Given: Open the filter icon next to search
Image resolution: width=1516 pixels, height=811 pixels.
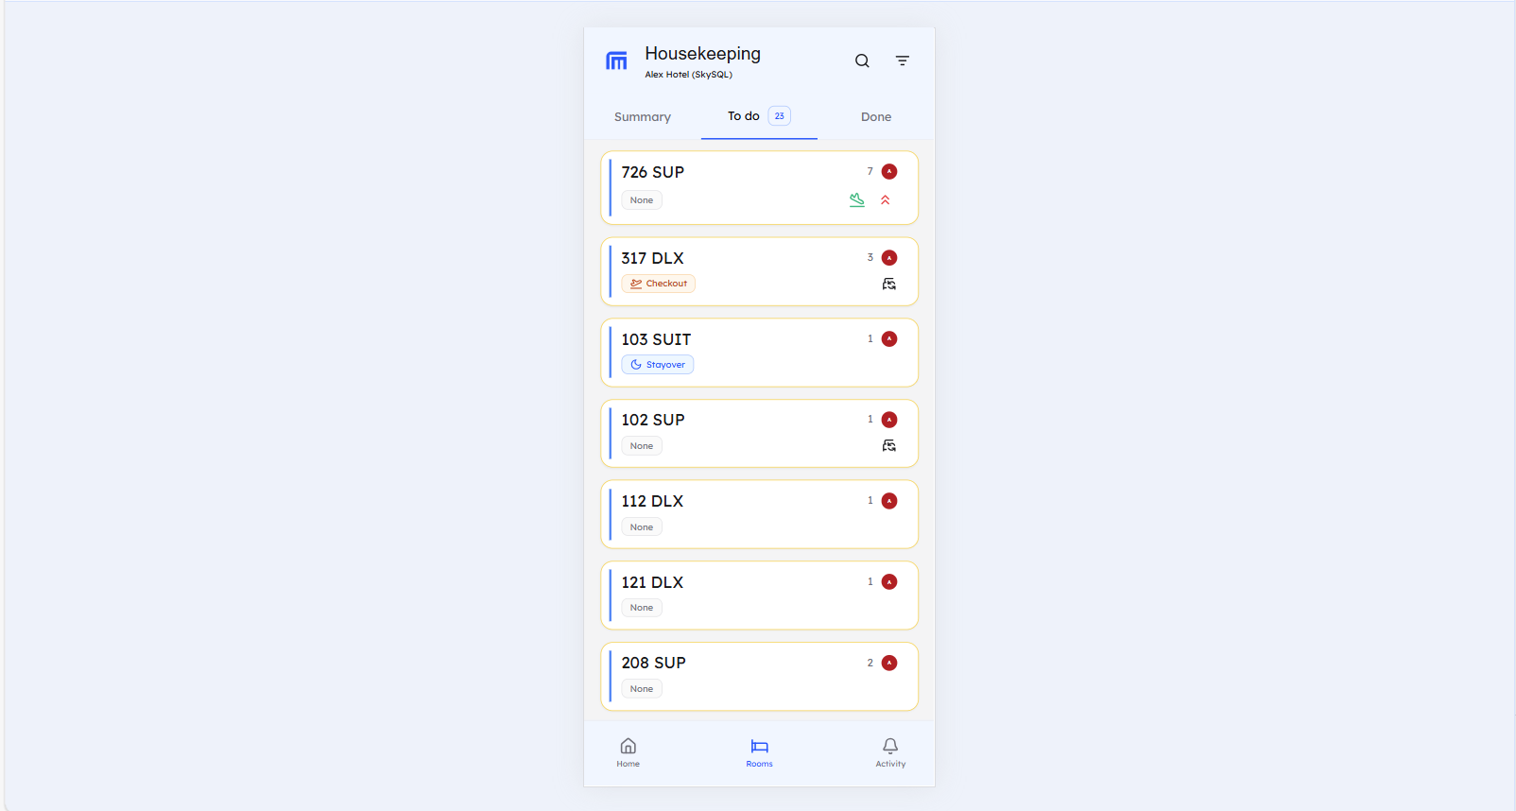Looking at the screenshot, I should tap(903, 60).
